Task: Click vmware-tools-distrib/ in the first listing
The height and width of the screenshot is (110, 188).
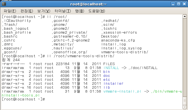Action: 125,52
